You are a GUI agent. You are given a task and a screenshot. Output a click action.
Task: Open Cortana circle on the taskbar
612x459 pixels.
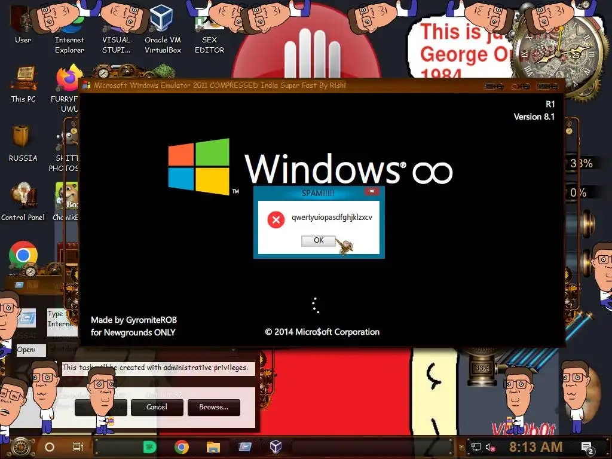pyautogui.click(x=50, y=447)
